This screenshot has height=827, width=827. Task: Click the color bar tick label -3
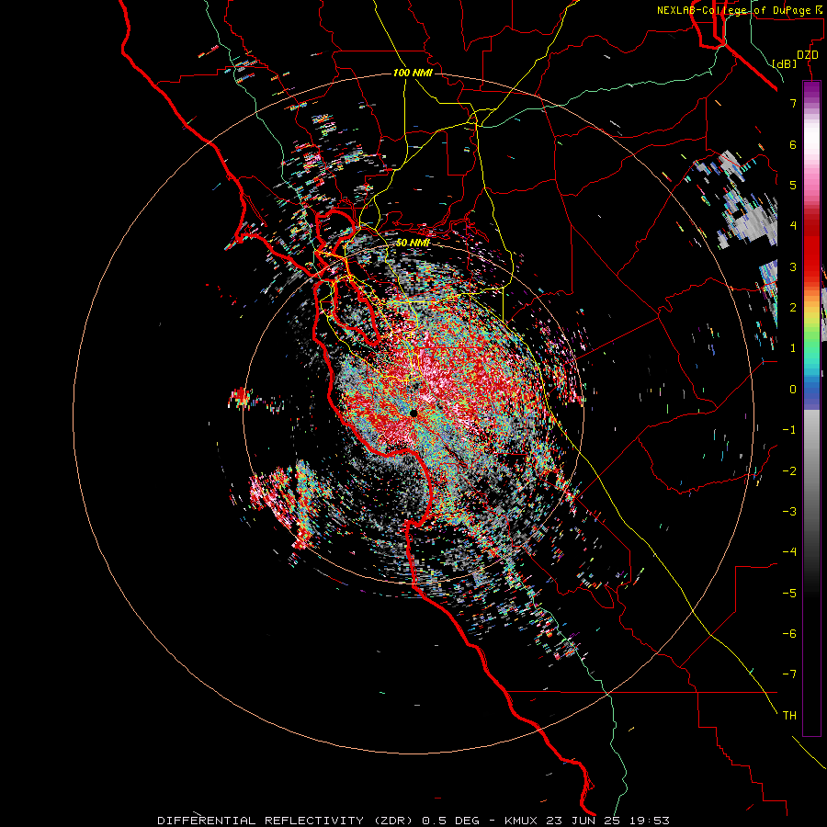789,512
